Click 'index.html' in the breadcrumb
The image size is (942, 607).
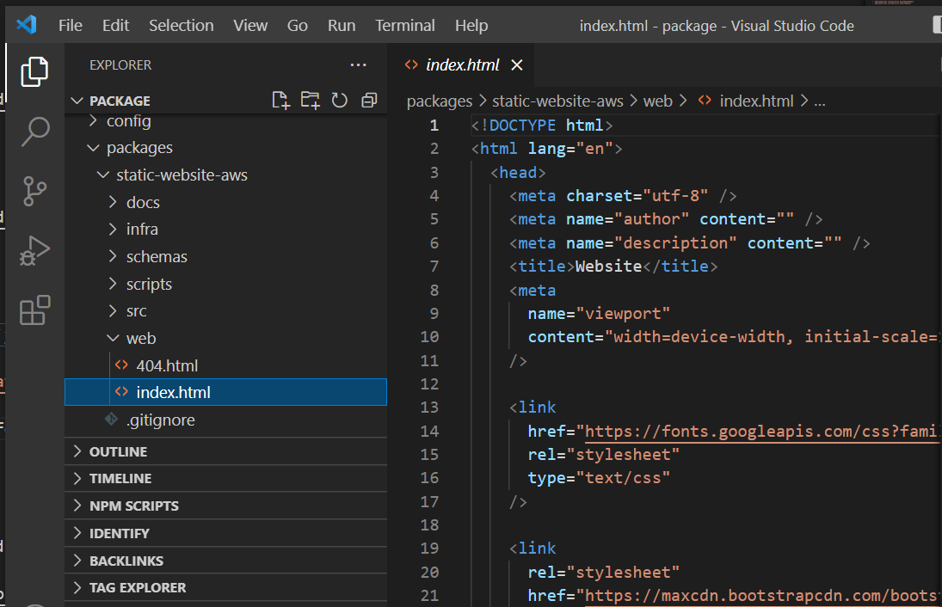pyautogui.click(x=756, y=101)
